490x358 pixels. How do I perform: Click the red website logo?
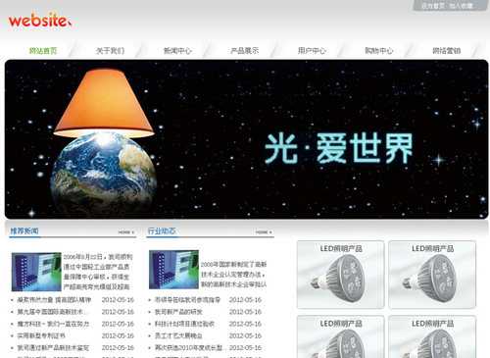coord(40,21)
